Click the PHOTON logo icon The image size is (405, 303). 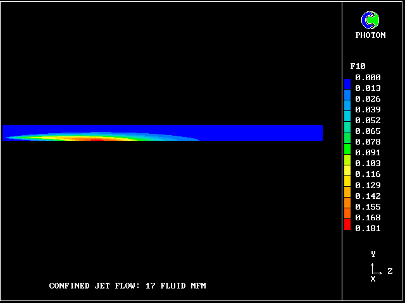point(370,20)
